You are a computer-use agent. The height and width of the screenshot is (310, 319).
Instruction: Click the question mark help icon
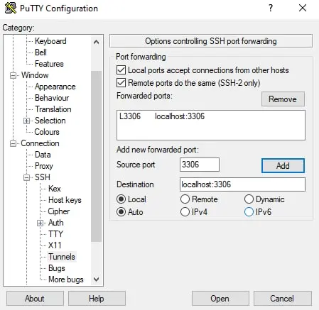click(271, 8)
